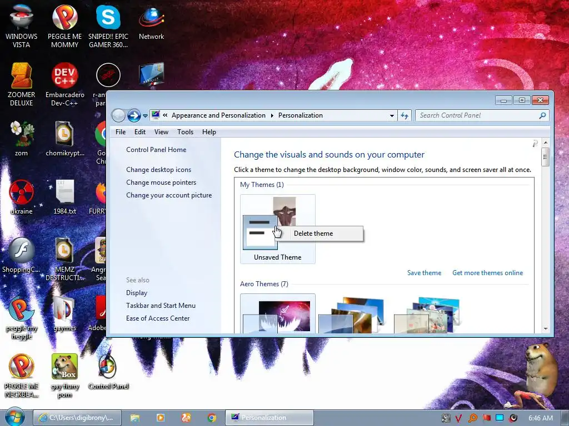Click the scrollbar down arrow in themes window

pos(545,329)
